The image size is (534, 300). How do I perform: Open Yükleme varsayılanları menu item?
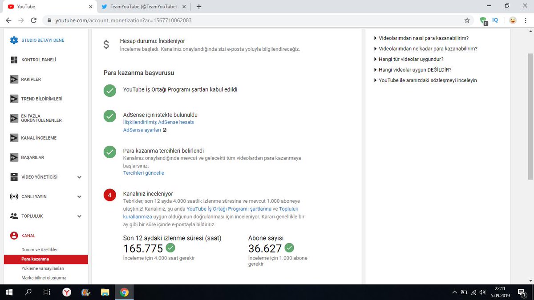pos(43,268)
